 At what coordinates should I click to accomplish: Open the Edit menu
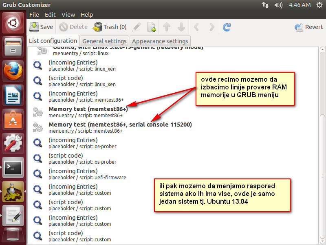coord(50,15)
